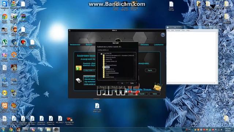Select the mp3 file below the installer
Image resolution: width=234 pixels, height=132 pixels.
97,107
